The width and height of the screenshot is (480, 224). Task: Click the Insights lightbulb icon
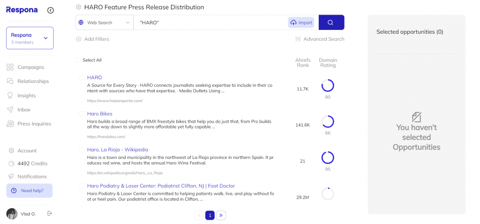(10, 96)
